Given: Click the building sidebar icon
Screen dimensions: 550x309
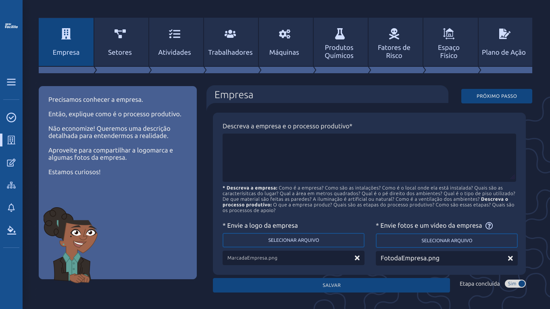Looking at the screenshot, I should [11, 140].
